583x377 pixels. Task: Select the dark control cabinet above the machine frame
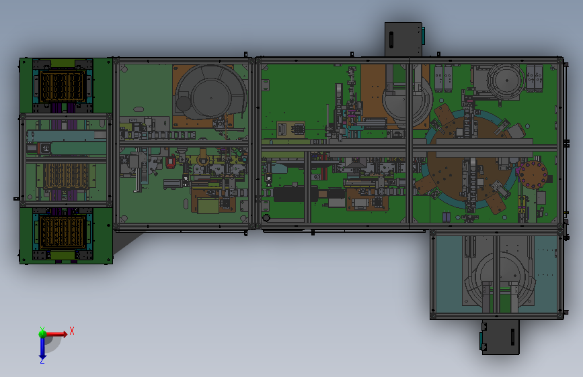click(x=403, y=40)
